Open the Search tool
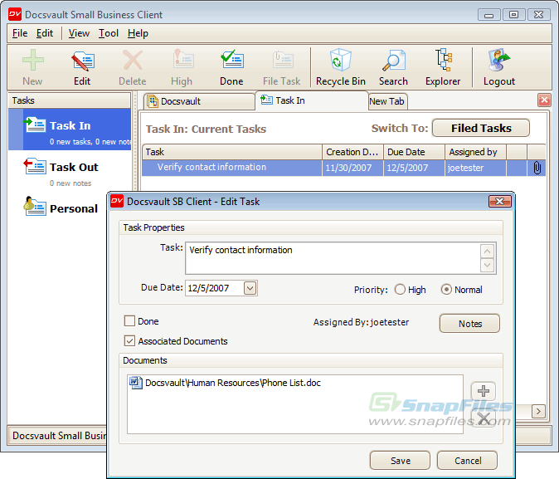 393,67
